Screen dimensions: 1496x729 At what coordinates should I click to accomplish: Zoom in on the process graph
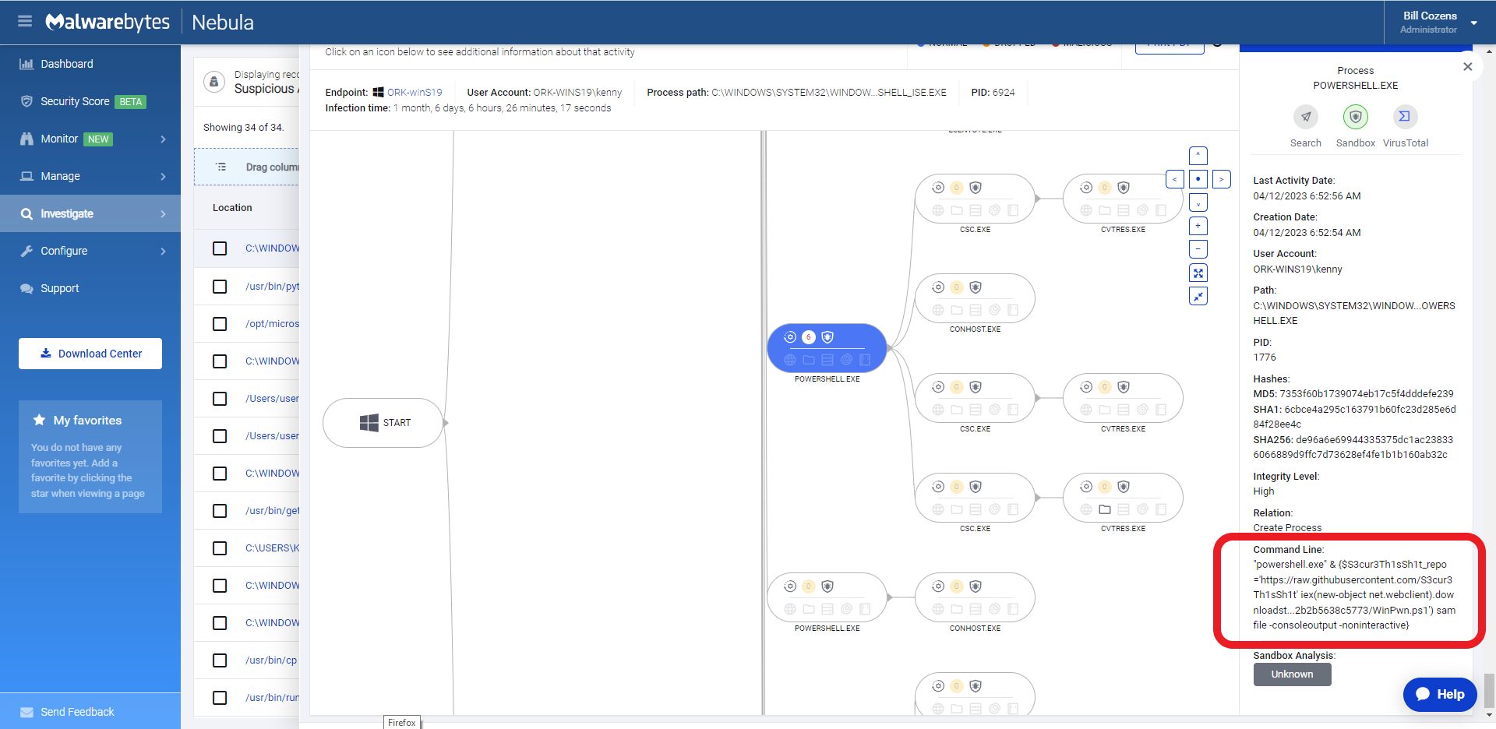(x=1198, y=226)
